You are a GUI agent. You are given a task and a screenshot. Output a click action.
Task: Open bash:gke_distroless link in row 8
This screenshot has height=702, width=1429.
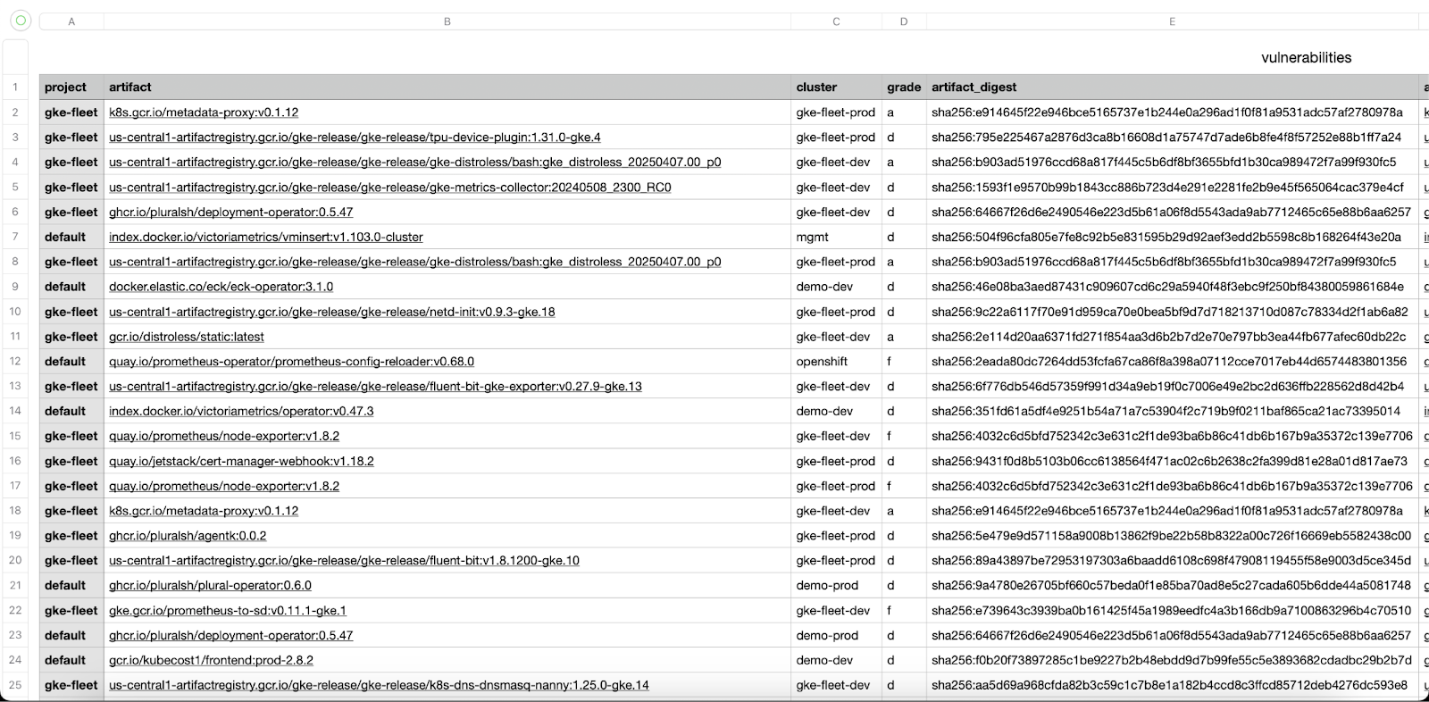tap(414, 263)
